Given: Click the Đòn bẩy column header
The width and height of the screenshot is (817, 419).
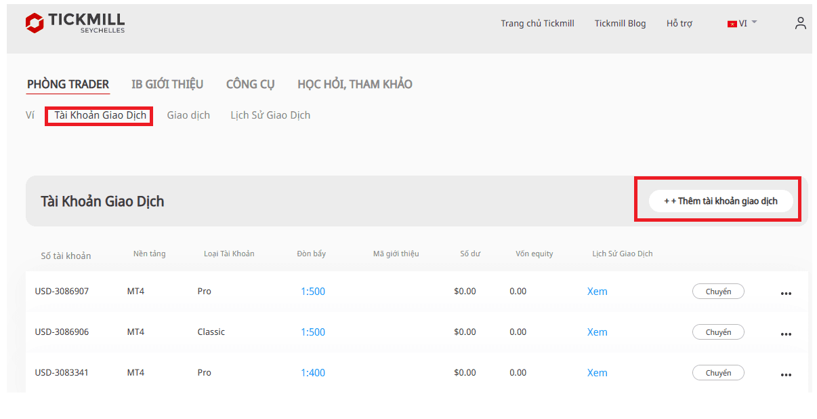Looking at the screenshot, I should pos(311,254).
